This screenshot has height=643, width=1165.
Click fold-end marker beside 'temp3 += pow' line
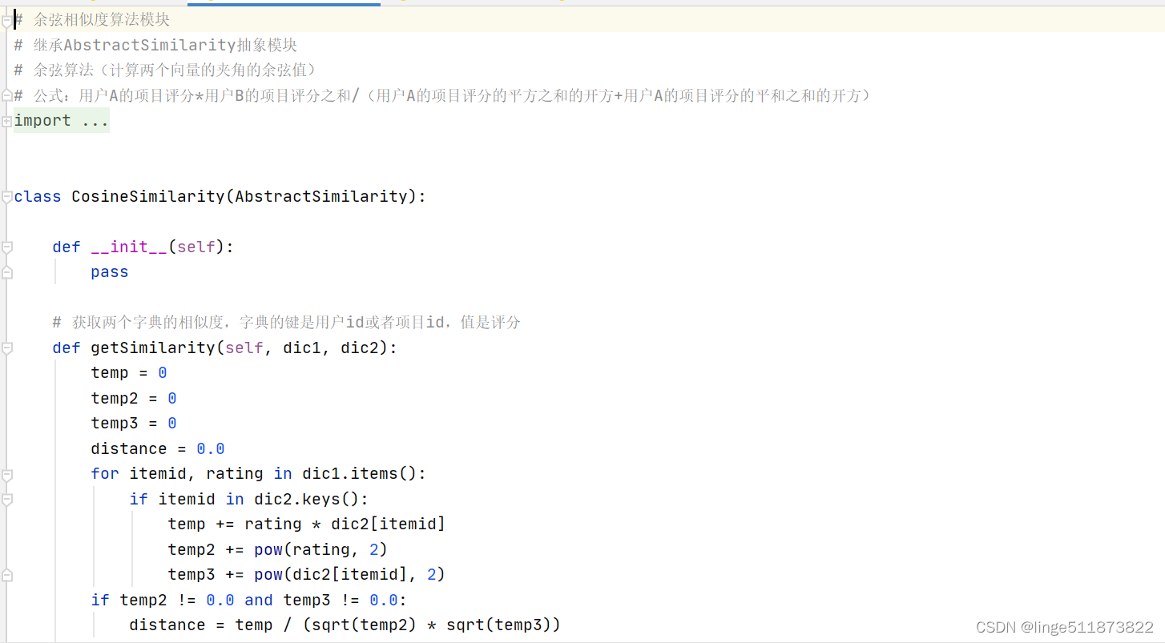[x=7, y=575]
